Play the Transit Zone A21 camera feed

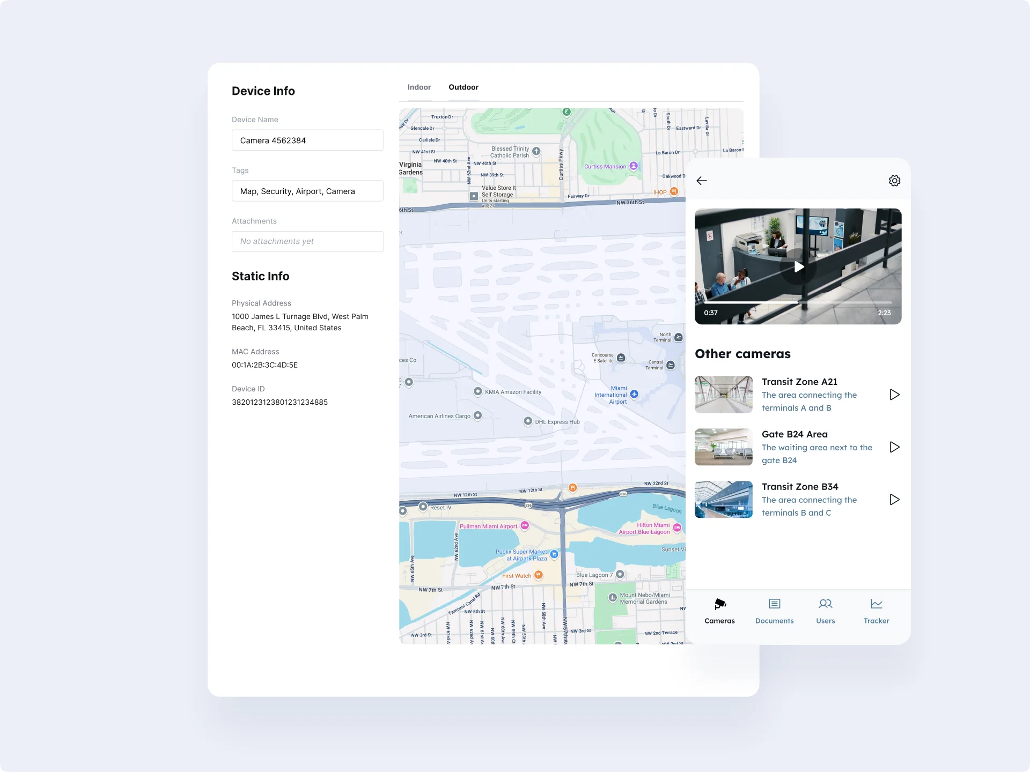[x=894, y=395]
